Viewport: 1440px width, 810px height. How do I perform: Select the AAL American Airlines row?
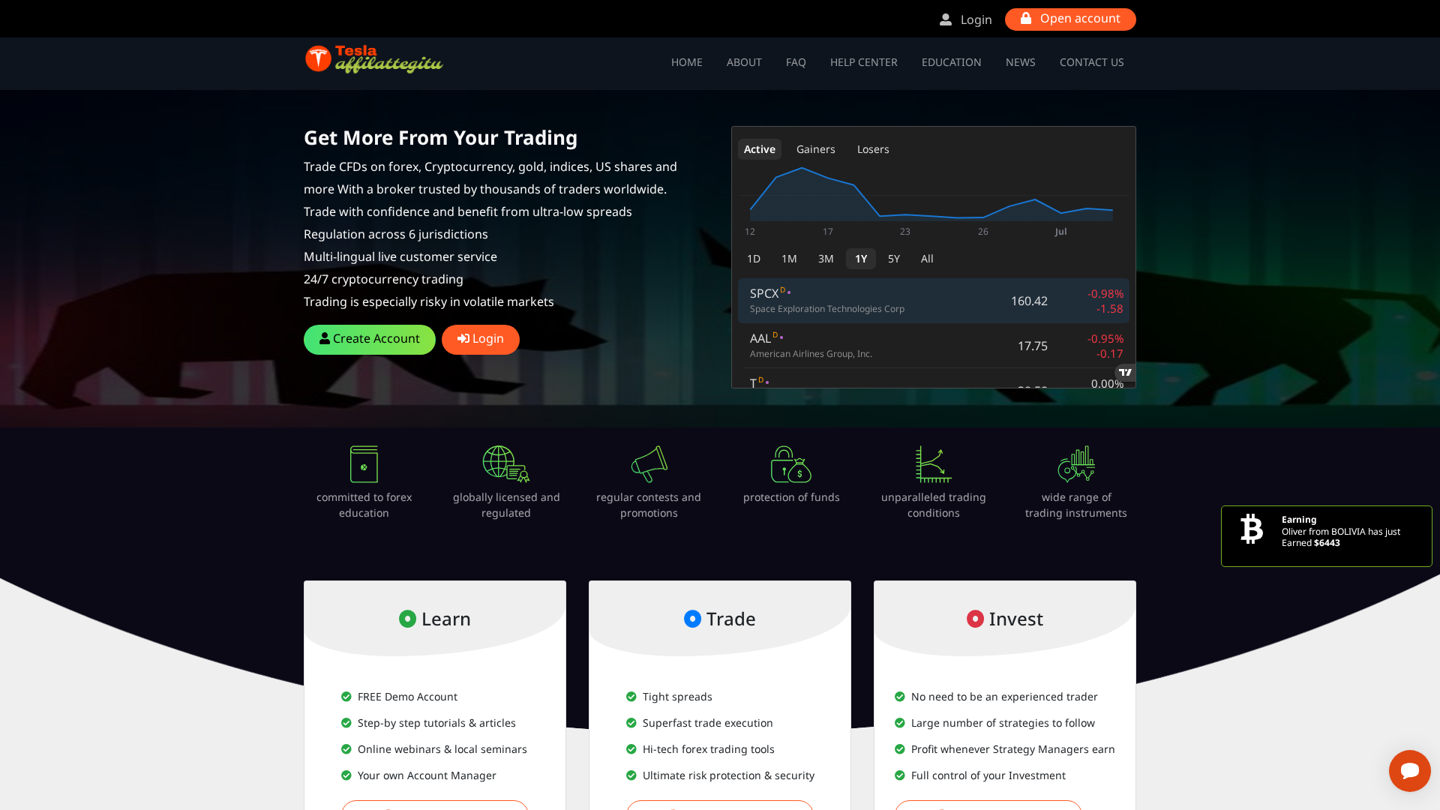[934, 346]
